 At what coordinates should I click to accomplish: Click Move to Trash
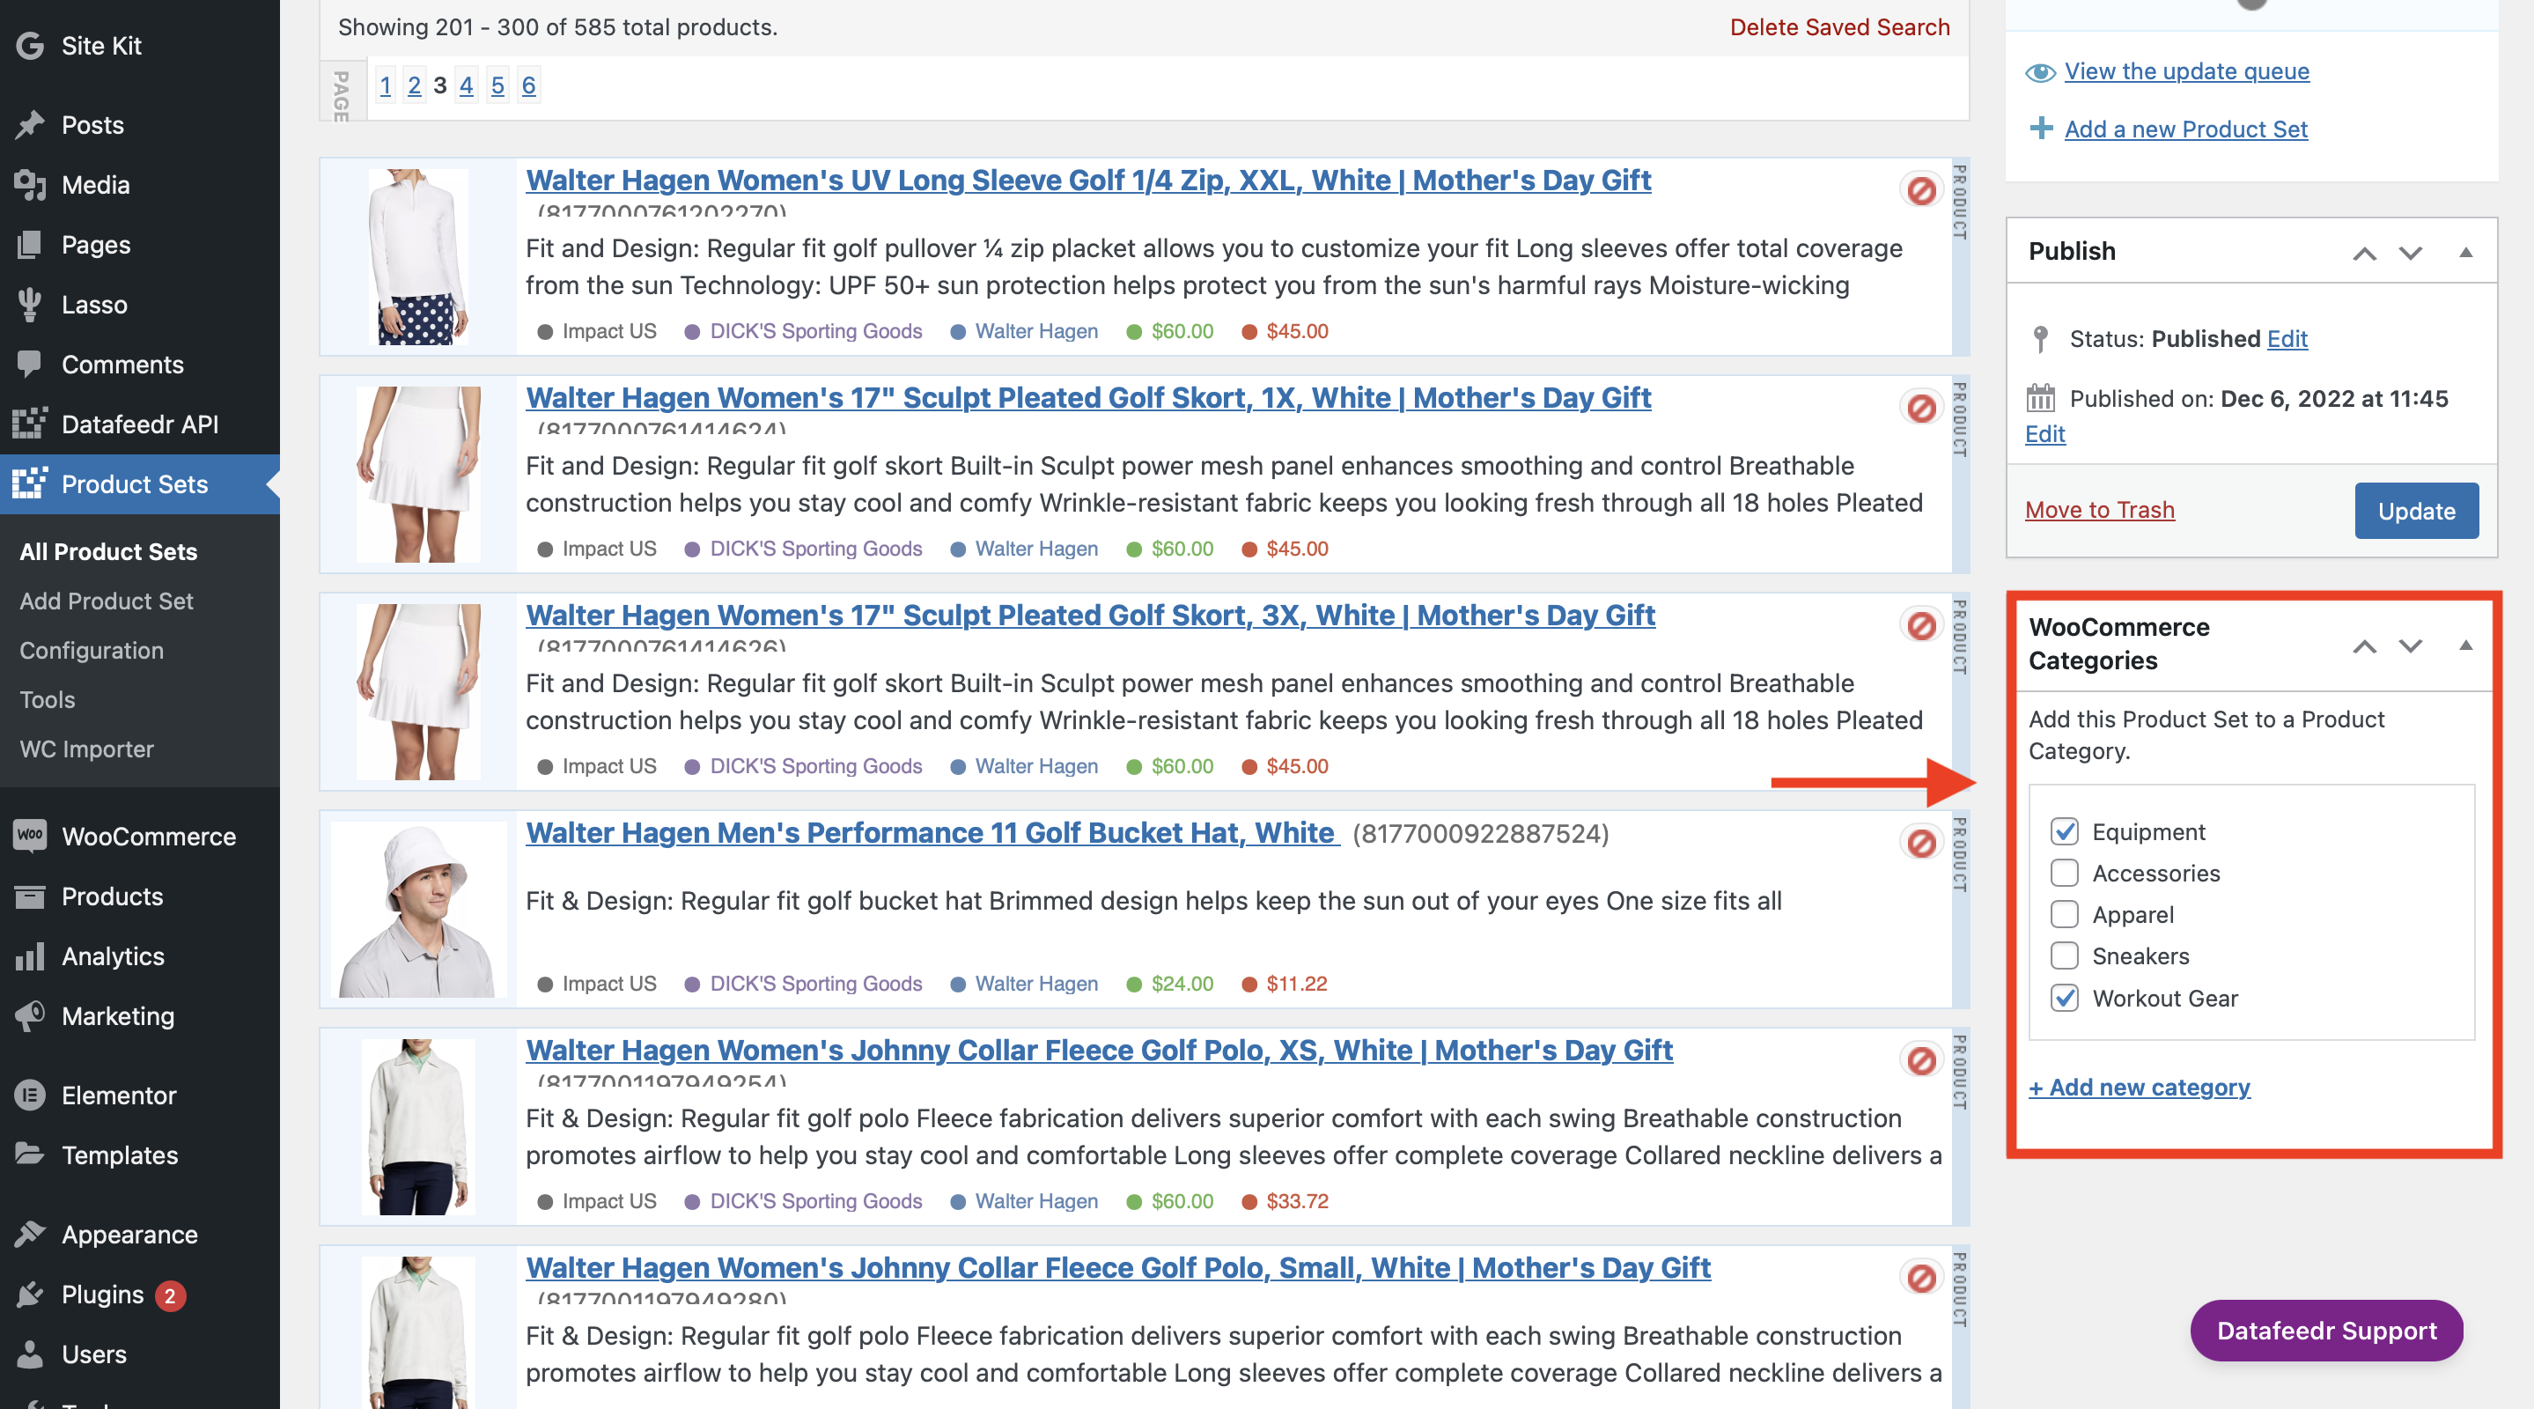pyautogui.click(x=2099, y=510)
